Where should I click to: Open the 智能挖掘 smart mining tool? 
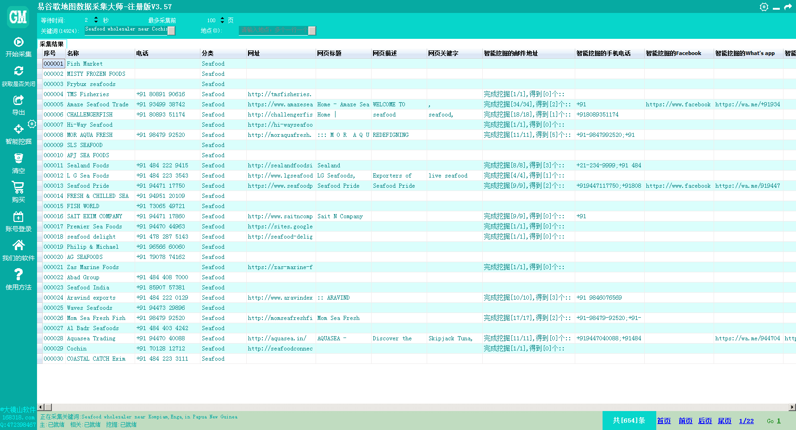(19, 129)
